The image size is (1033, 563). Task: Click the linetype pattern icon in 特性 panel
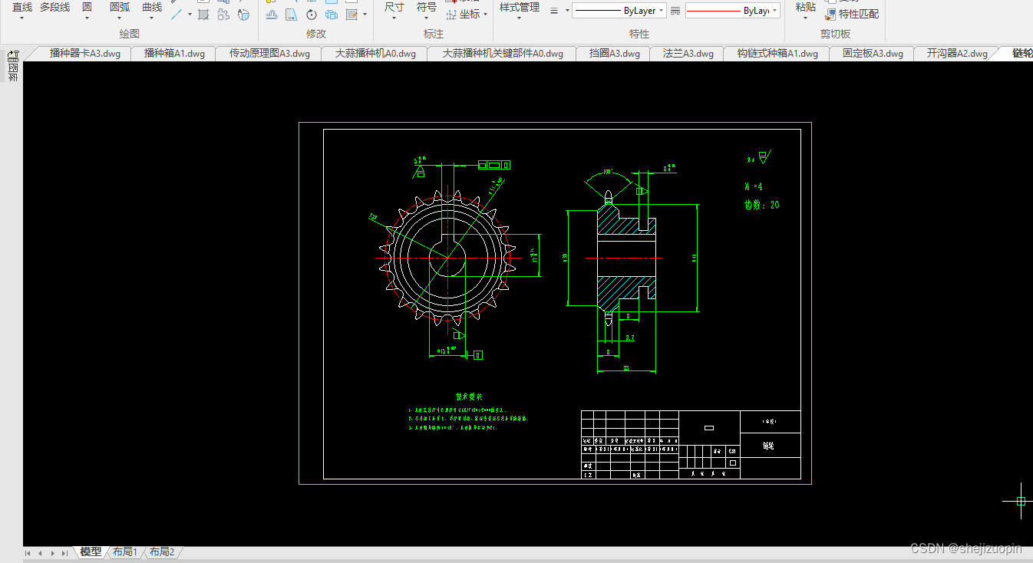point(675,11)
